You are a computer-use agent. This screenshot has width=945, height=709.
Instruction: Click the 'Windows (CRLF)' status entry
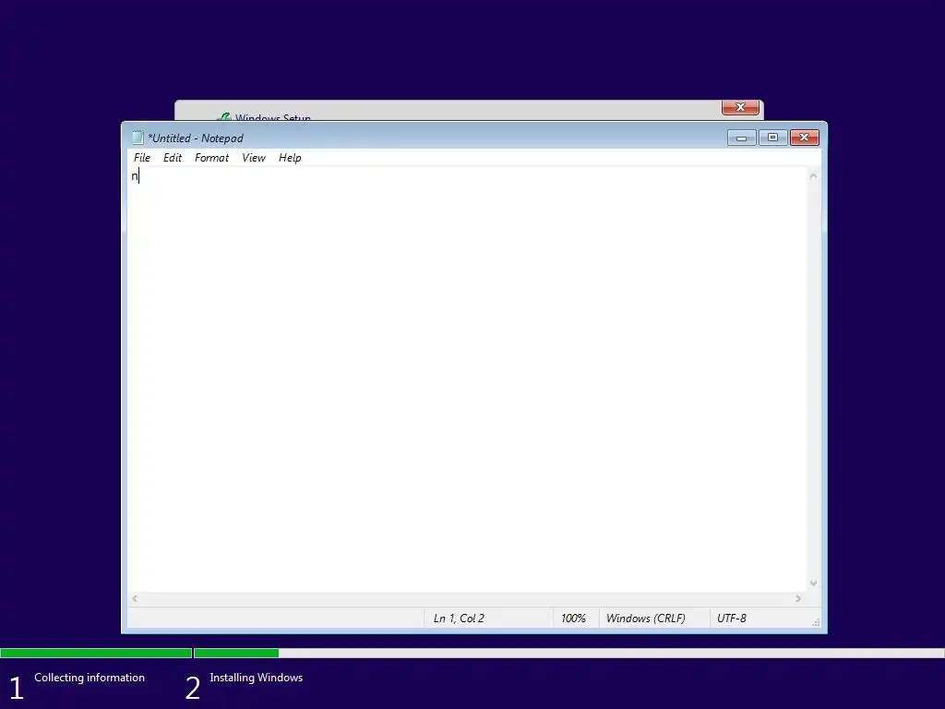click(x=645, y=619)
